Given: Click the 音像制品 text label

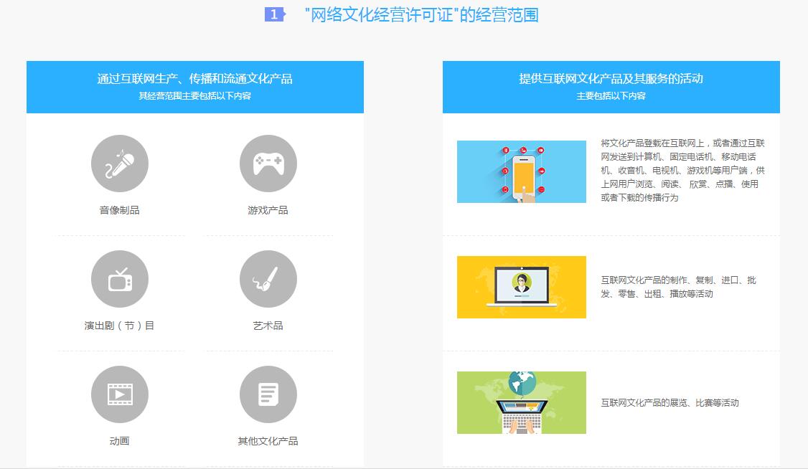Looking at the screenshot, I should (x=120, y=210).
